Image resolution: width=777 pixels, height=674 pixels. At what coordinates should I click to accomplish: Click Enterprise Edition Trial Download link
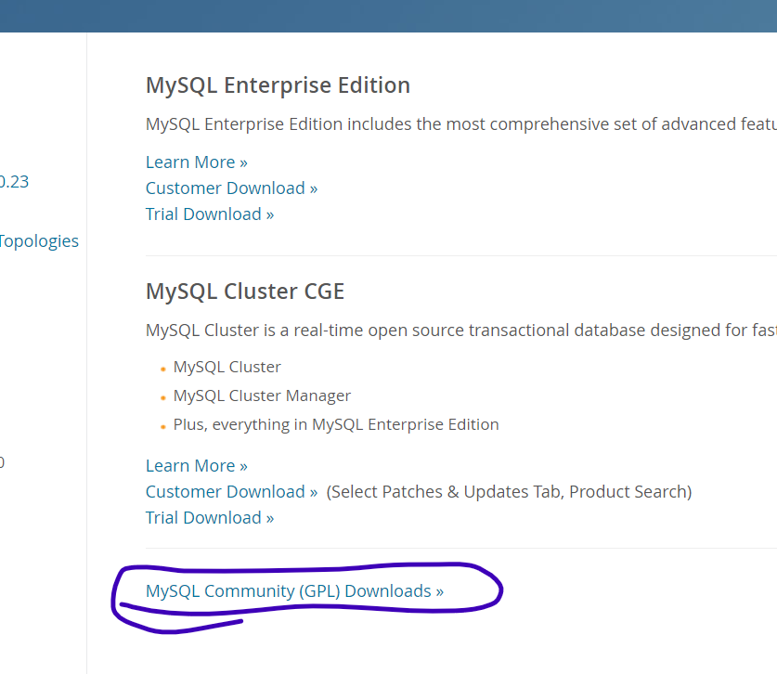[x=210, y=214]
